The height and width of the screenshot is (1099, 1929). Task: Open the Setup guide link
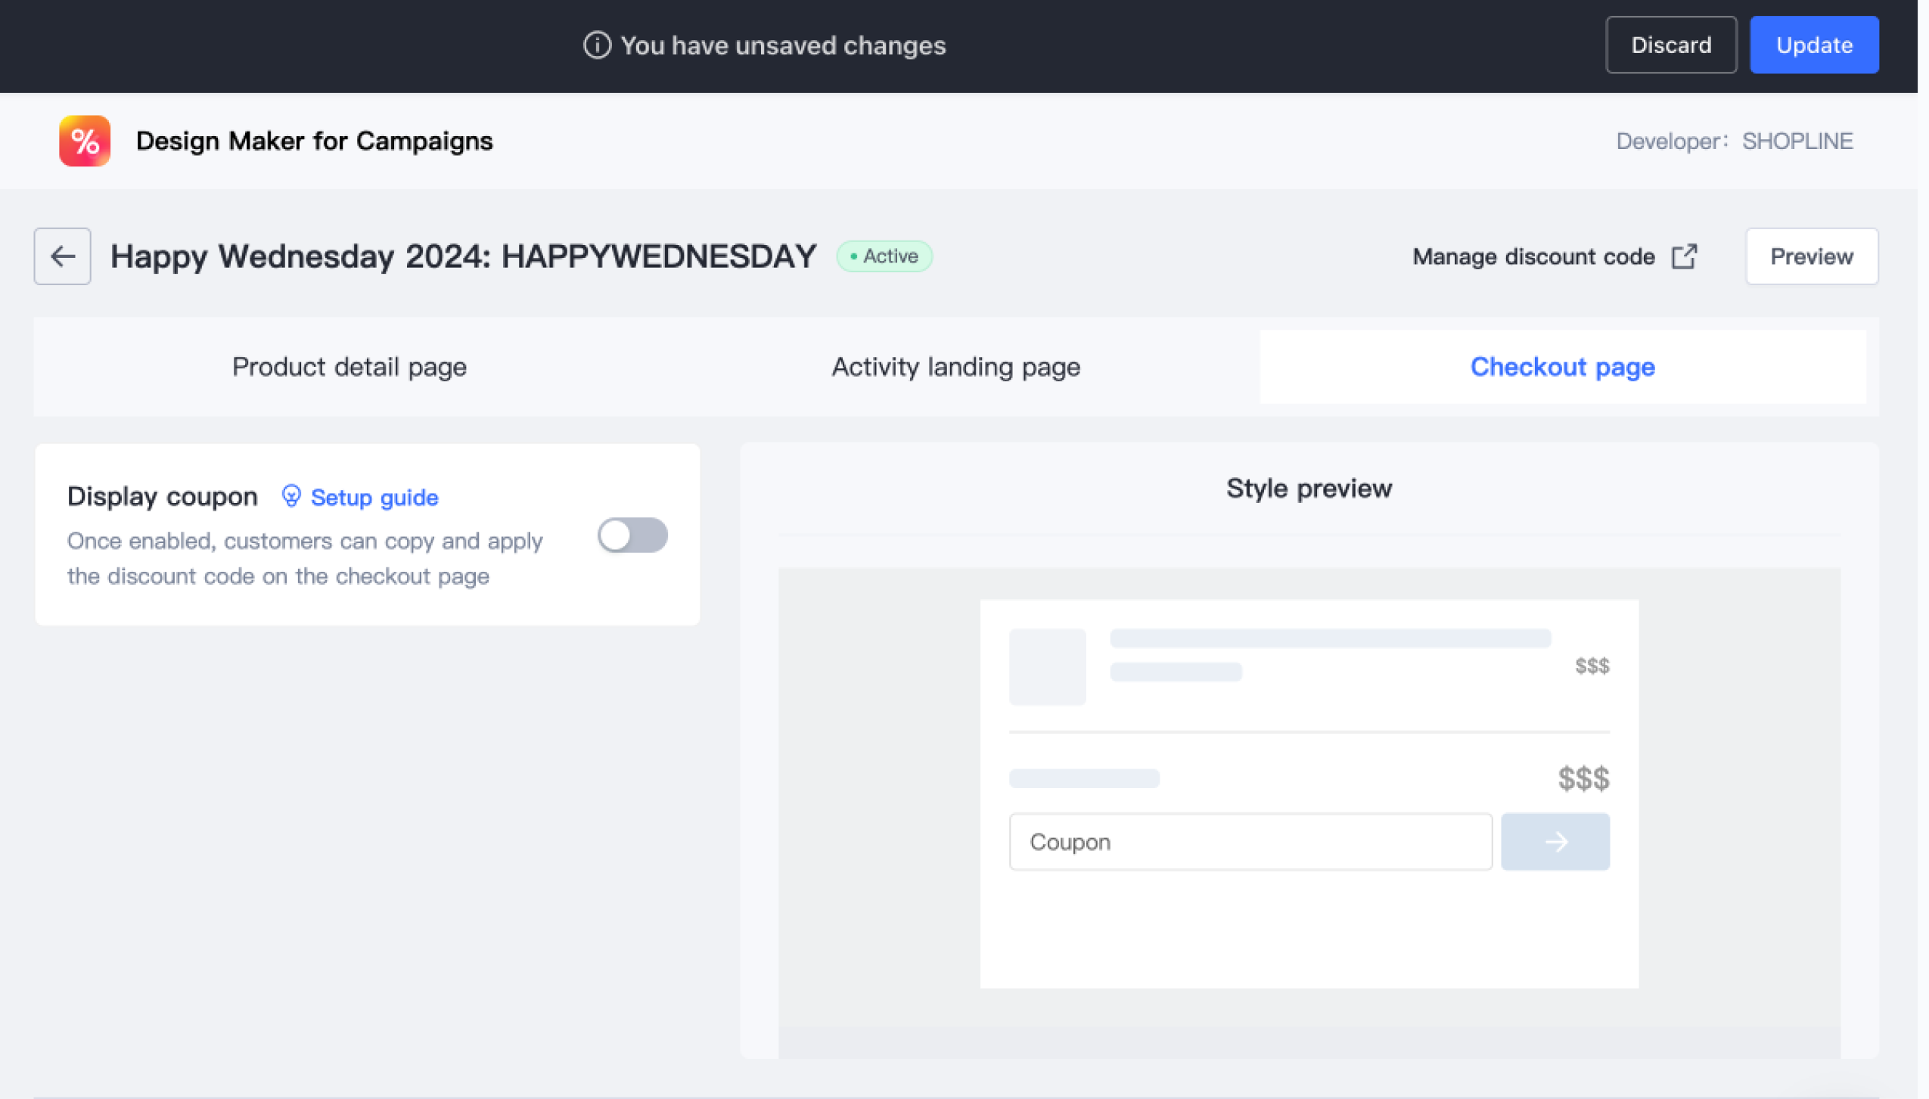click(x=374, y=497)
